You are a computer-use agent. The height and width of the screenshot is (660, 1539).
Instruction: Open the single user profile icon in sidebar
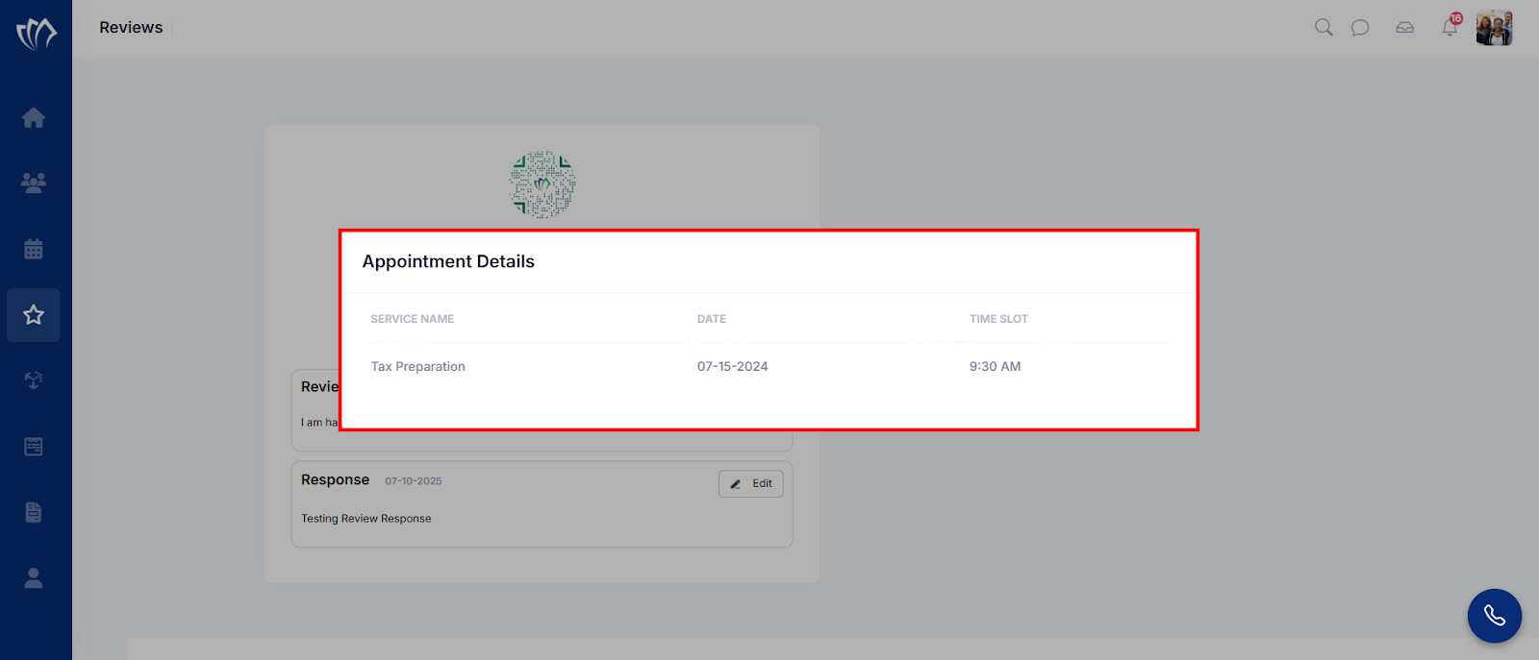(x=34, y=577)
